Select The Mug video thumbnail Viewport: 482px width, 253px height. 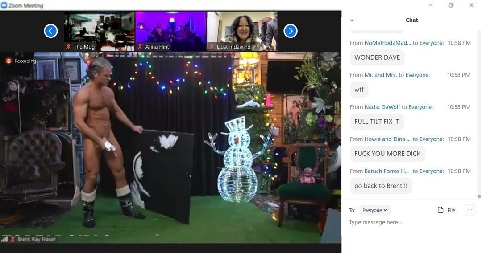pyautogui.click(x=99, y=31)
